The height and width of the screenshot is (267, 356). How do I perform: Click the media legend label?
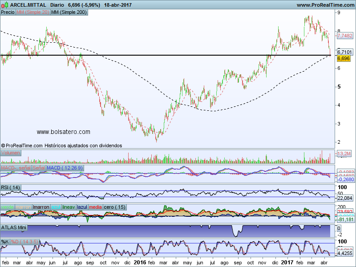click(x=95, y=207)
